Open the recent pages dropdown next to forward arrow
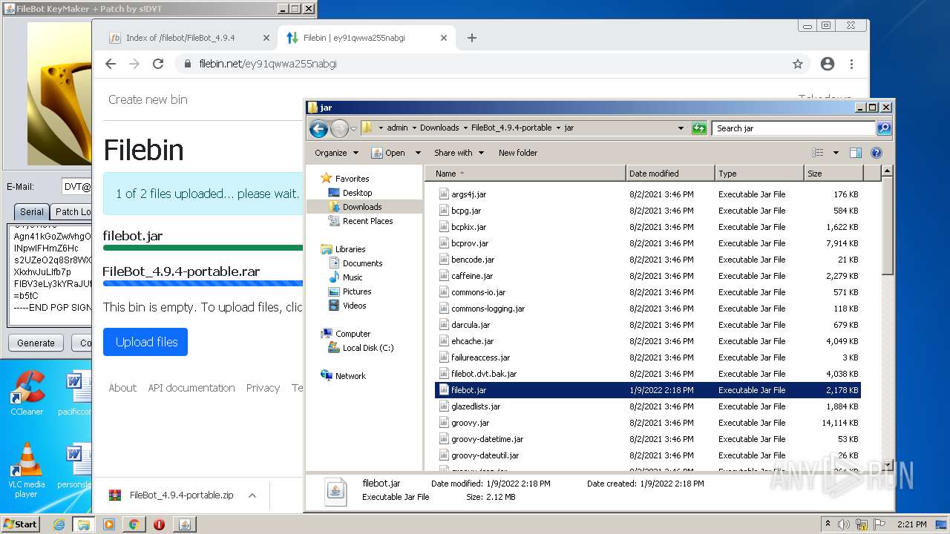The width and height of the screenshot is (950, 534). coord(354,128)
